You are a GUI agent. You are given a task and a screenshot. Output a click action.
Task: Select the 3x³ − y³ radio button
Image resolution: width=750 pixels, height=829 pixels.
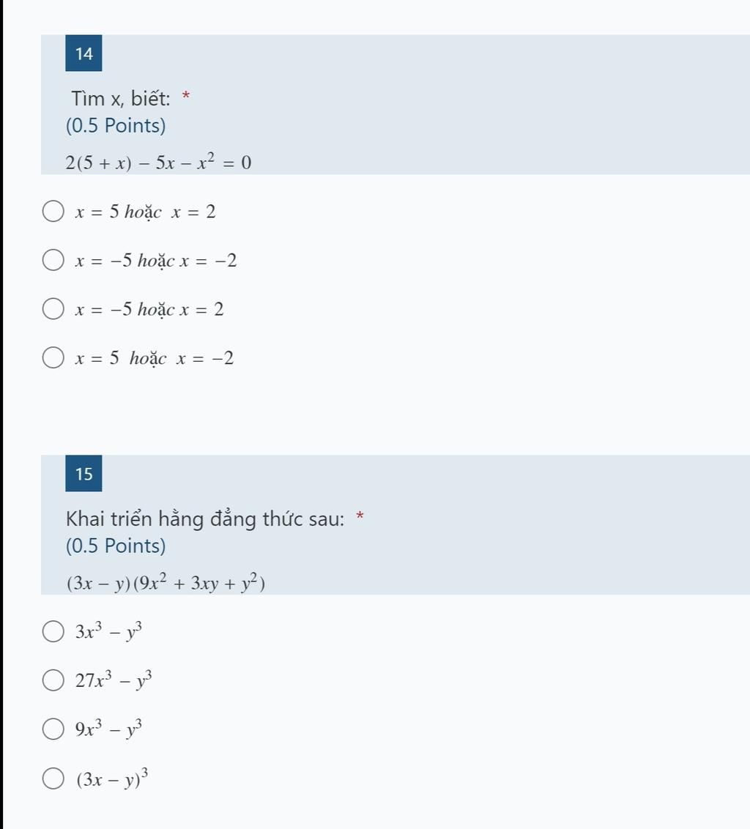tap(53, 631)
